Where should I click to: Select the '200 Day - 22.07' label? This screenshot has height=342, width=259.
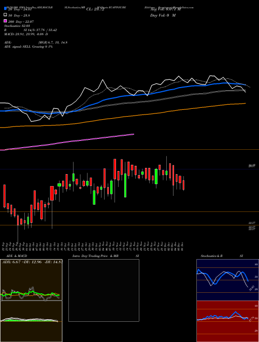21,21
